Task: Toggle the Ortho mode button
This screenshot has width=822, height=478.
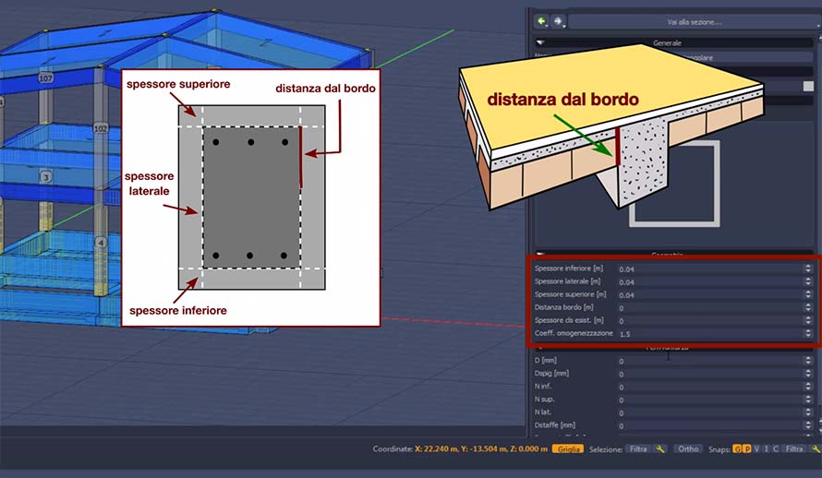Action: pyautogui.click(x=687, y=448)
